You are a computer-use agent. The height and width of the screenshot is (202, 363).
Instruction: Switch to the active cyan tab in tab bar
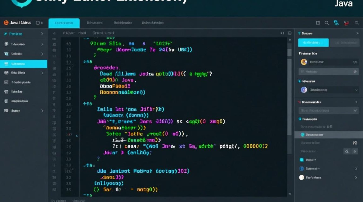point(64,23)
